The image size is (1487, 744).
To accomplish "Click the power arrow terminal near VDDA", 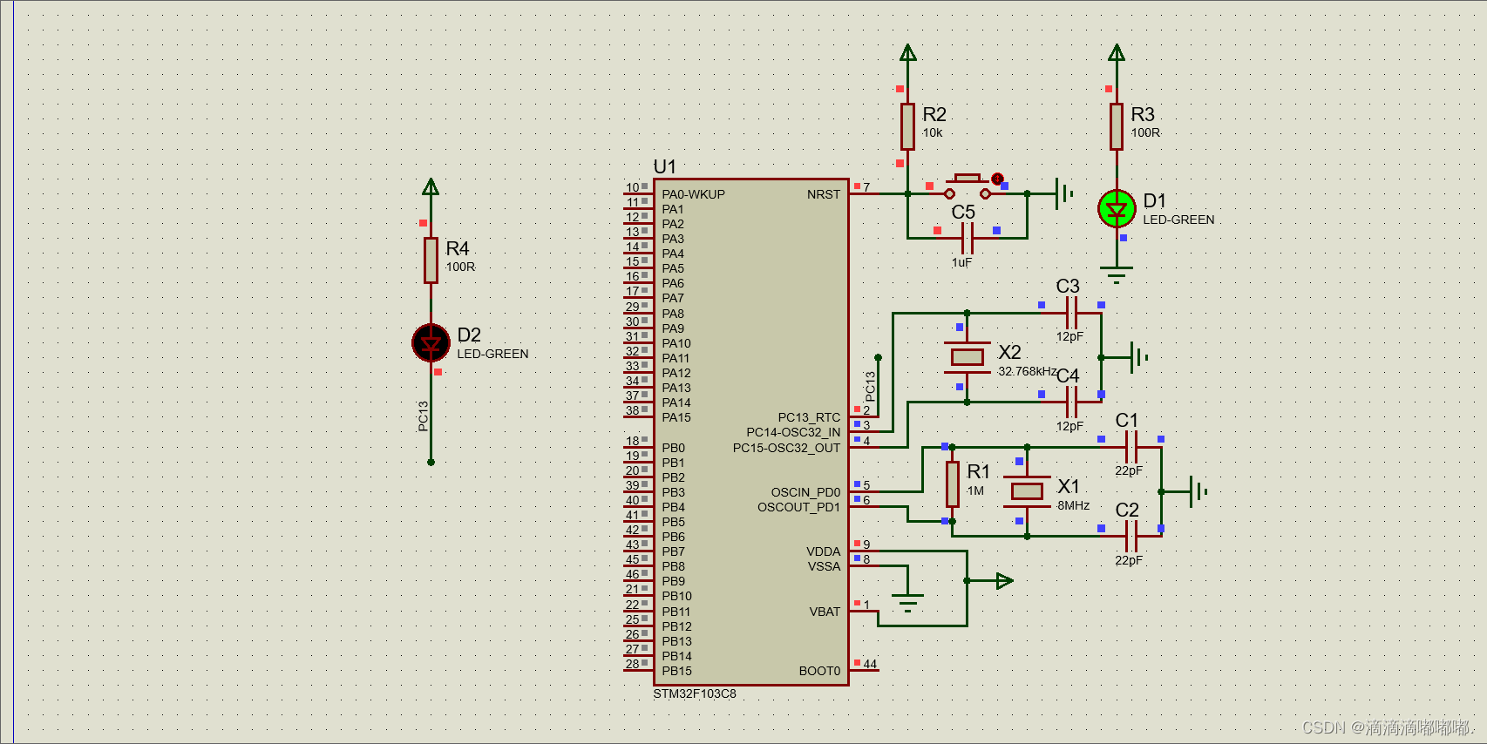I will (x=1005, y=581).
